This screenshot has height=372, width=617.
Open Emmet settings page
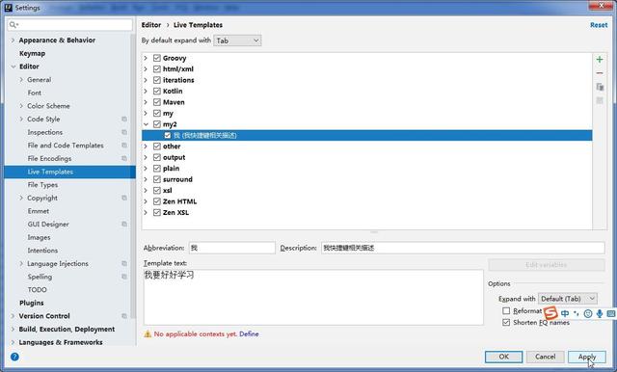coord(39,211)
